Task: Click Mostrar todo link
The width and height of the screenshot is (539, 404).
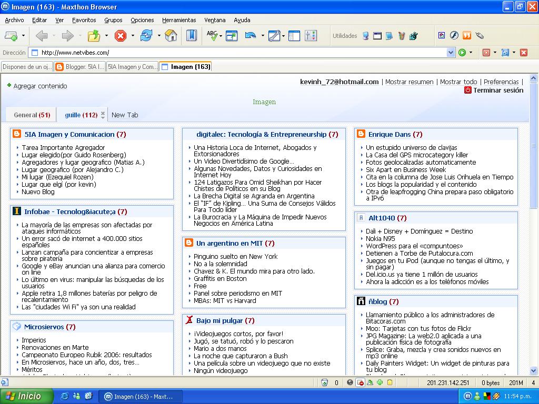Action: point(458,82)
